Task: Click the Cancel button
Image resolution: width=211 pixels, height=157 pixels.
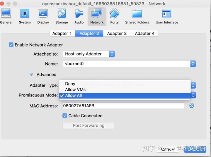Action: coord(168,149)
